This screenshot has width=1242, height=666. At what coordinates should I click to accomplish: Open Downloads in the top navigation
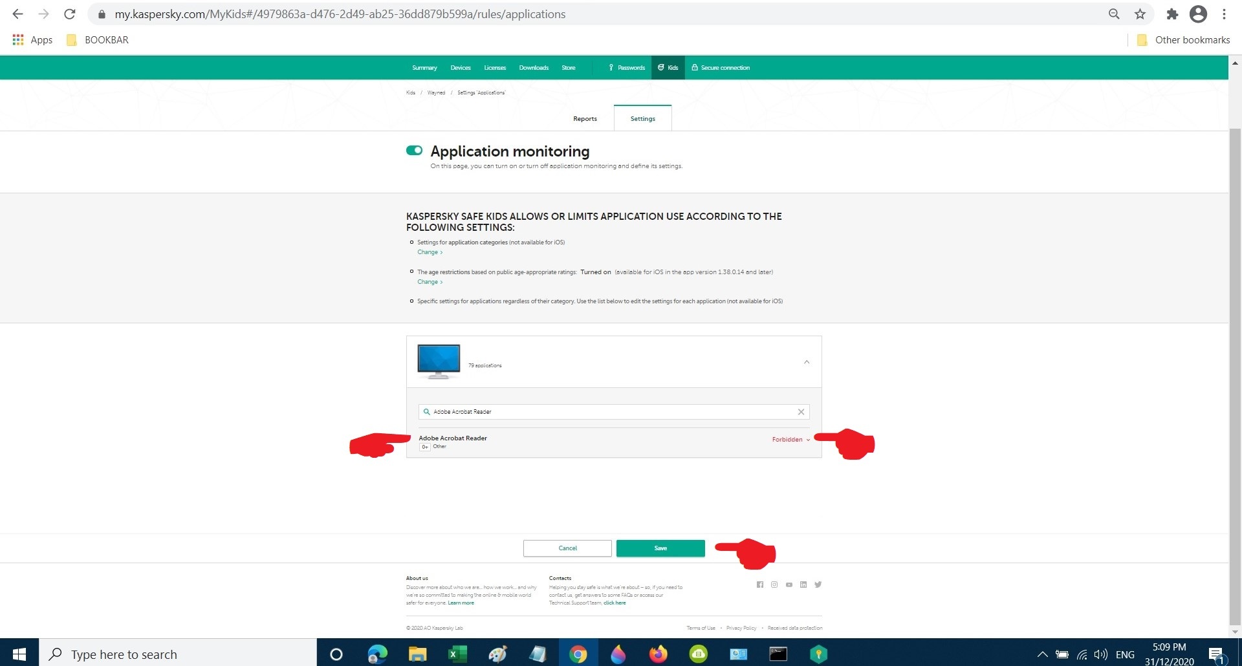pyautogui.click(x=534, y=68)
